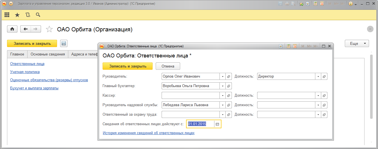The image size is (378, 149).
Task: Click Отмена button in the dialog
Action: (168, 66)
